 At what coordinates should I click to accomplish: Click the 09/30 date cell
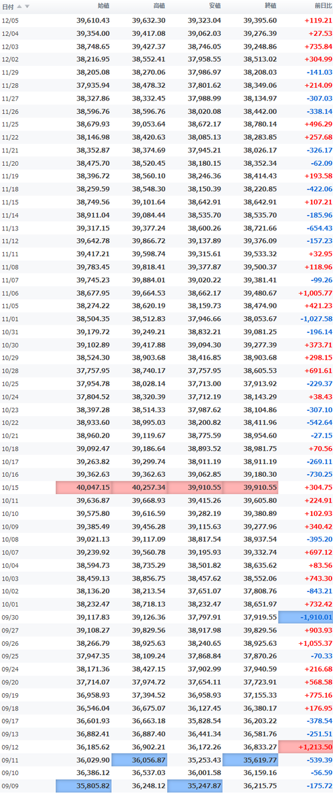click(x=10, y=617)
